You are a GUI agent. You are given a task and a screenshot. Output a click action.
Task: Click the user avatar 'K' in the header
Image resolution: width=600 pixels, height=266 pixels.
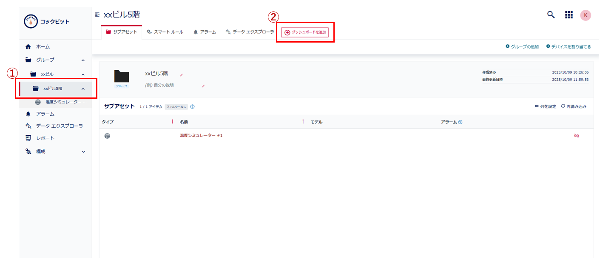coord(586,14)
